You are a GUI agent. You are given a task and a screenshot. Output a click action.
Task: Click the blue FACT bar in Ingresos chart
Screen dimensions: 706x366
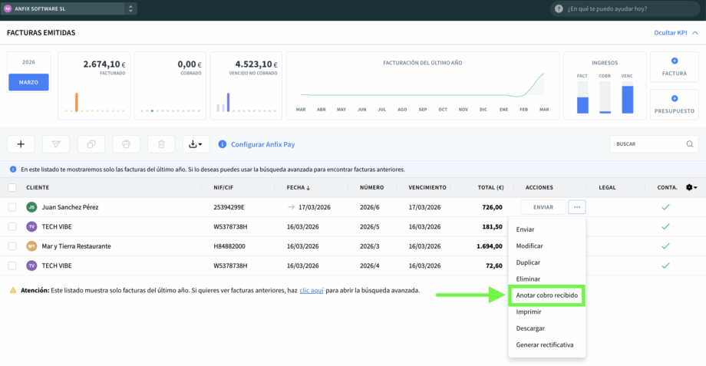point(582,105)
